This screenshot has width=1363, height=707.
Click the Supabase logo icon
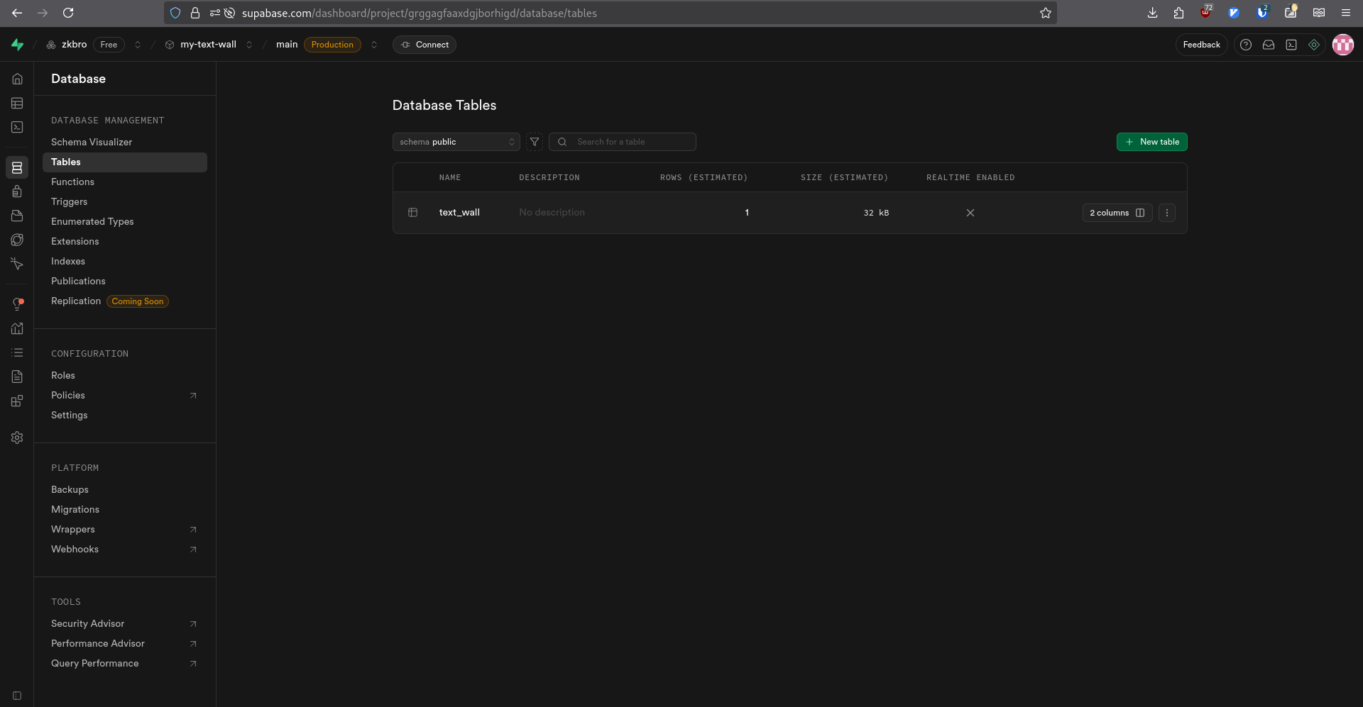tap(18, 45)
